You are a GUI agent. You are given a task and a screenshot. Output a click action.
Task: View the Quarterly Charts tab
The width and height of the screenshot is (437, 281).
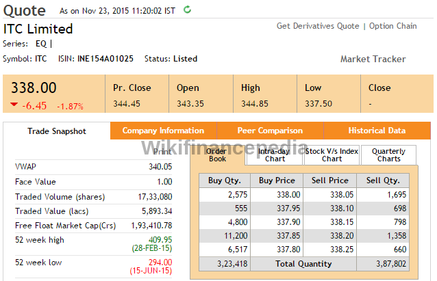388,155
